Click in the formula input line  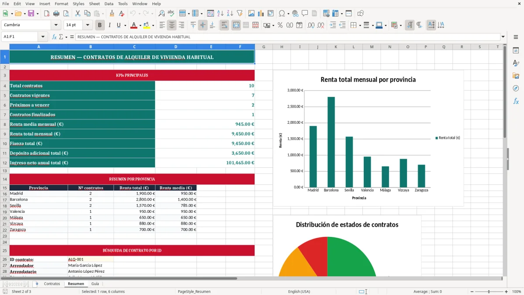(287, 37)
